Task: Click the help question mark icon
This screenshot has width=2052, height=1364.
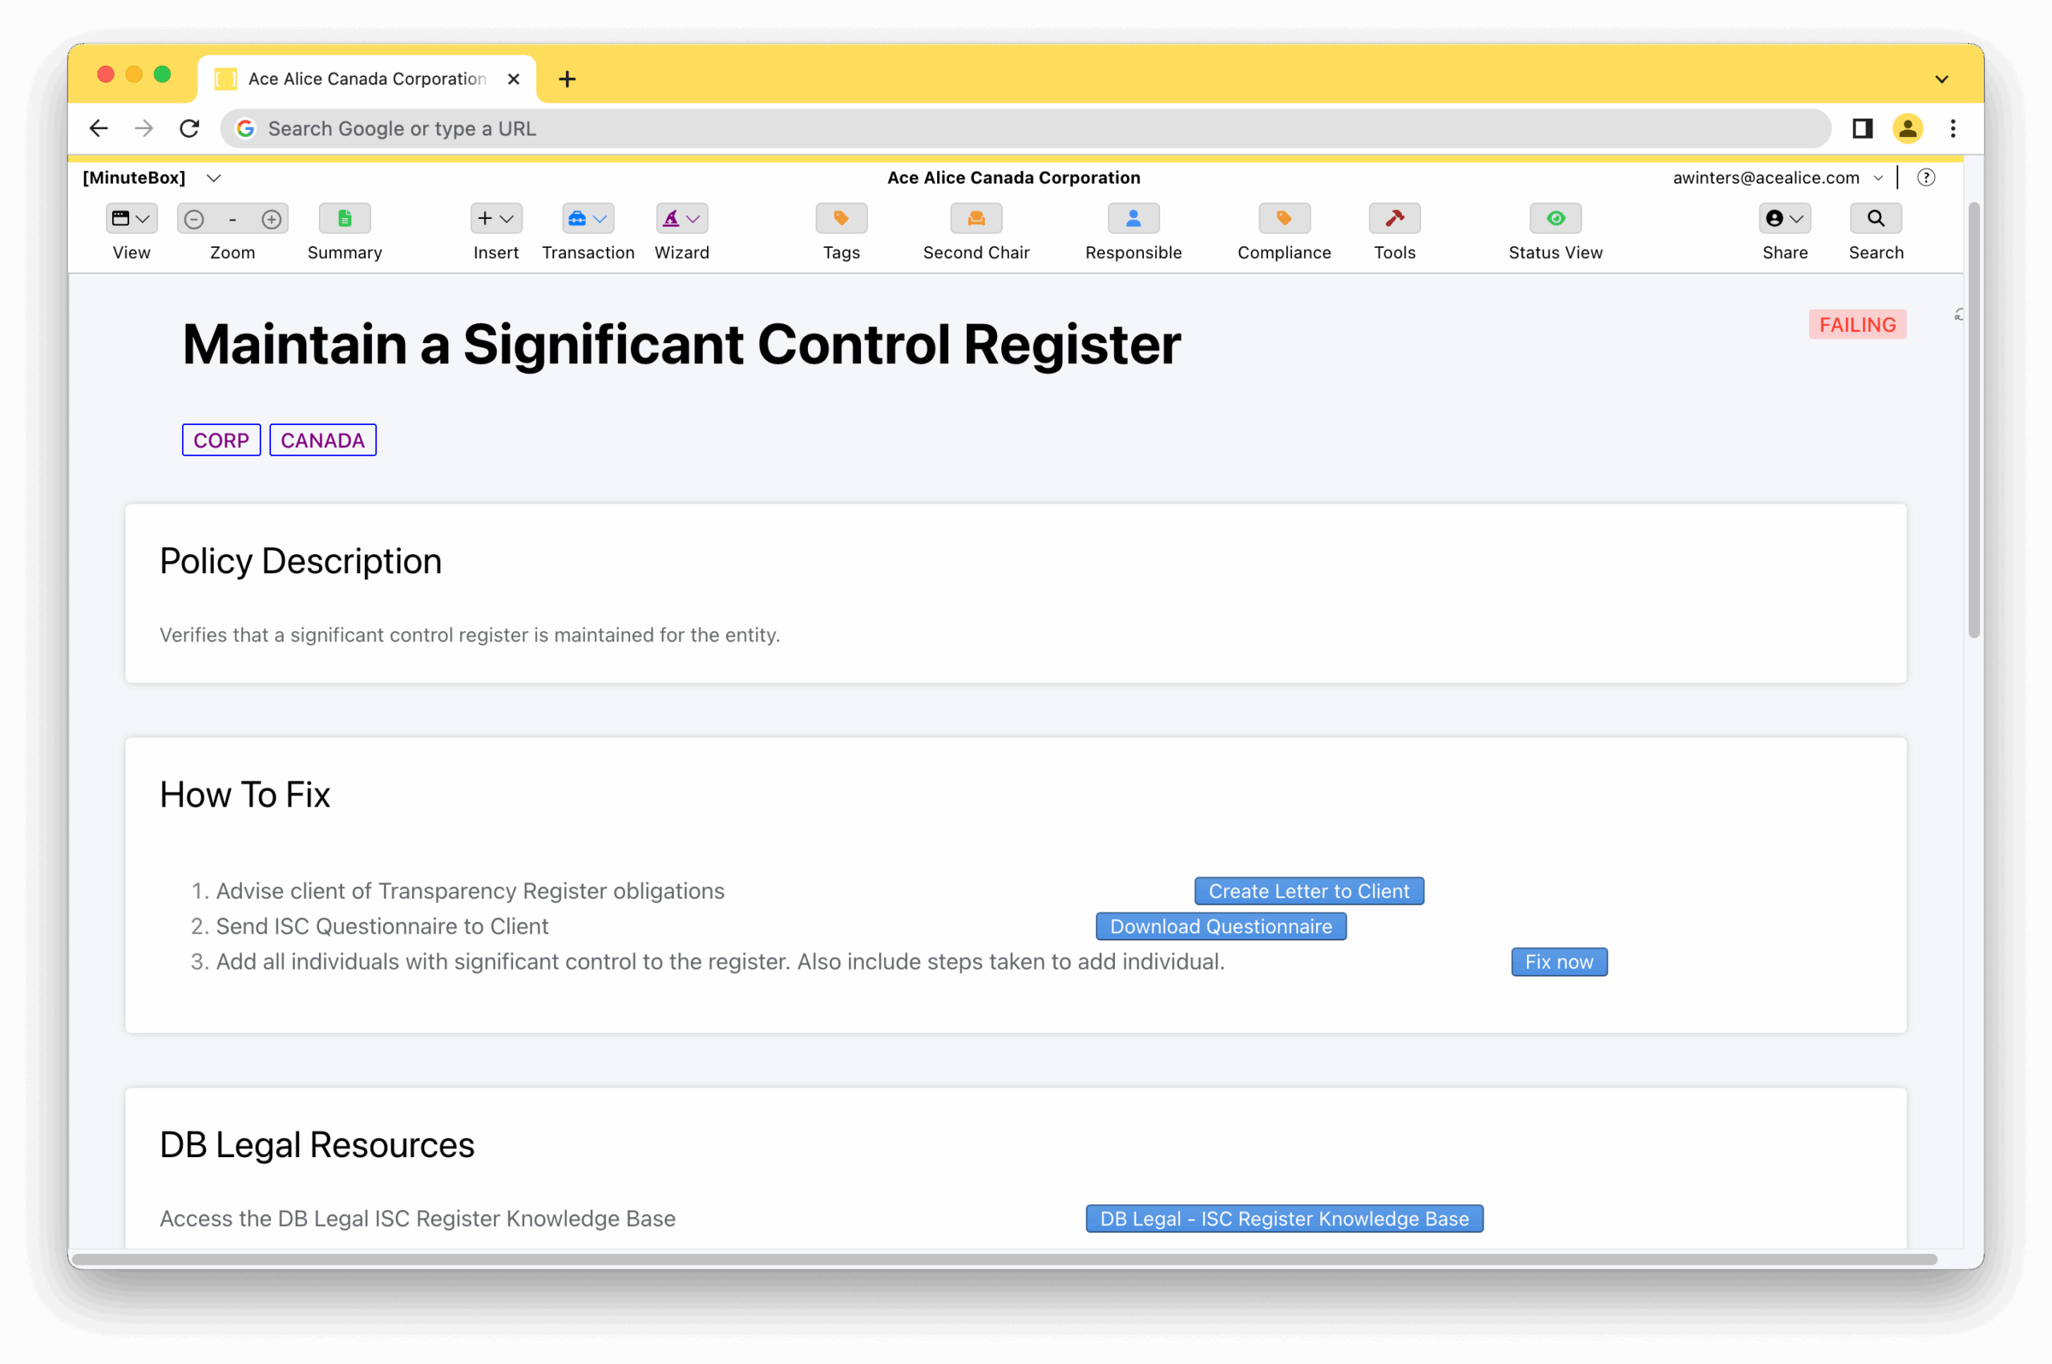Action: [x=1926, y=177]
